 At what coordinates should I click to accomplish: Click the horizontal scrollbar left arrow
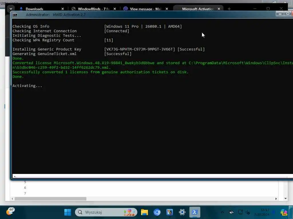click(12, 199)
